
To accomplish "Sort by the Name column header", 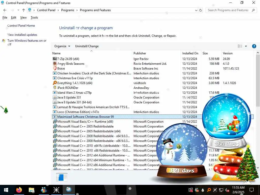I will (91, 53).
